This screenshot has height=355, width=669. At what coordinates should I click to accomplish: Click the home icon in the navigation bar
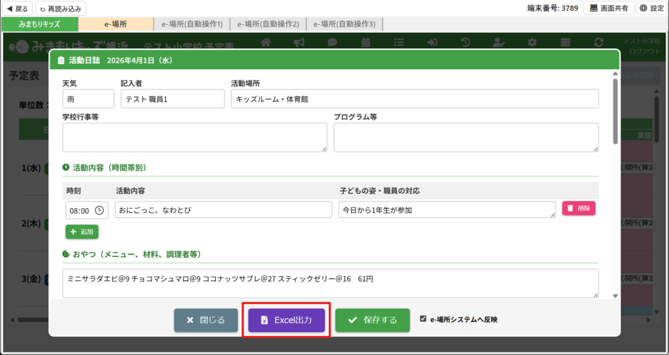point(266,42)
